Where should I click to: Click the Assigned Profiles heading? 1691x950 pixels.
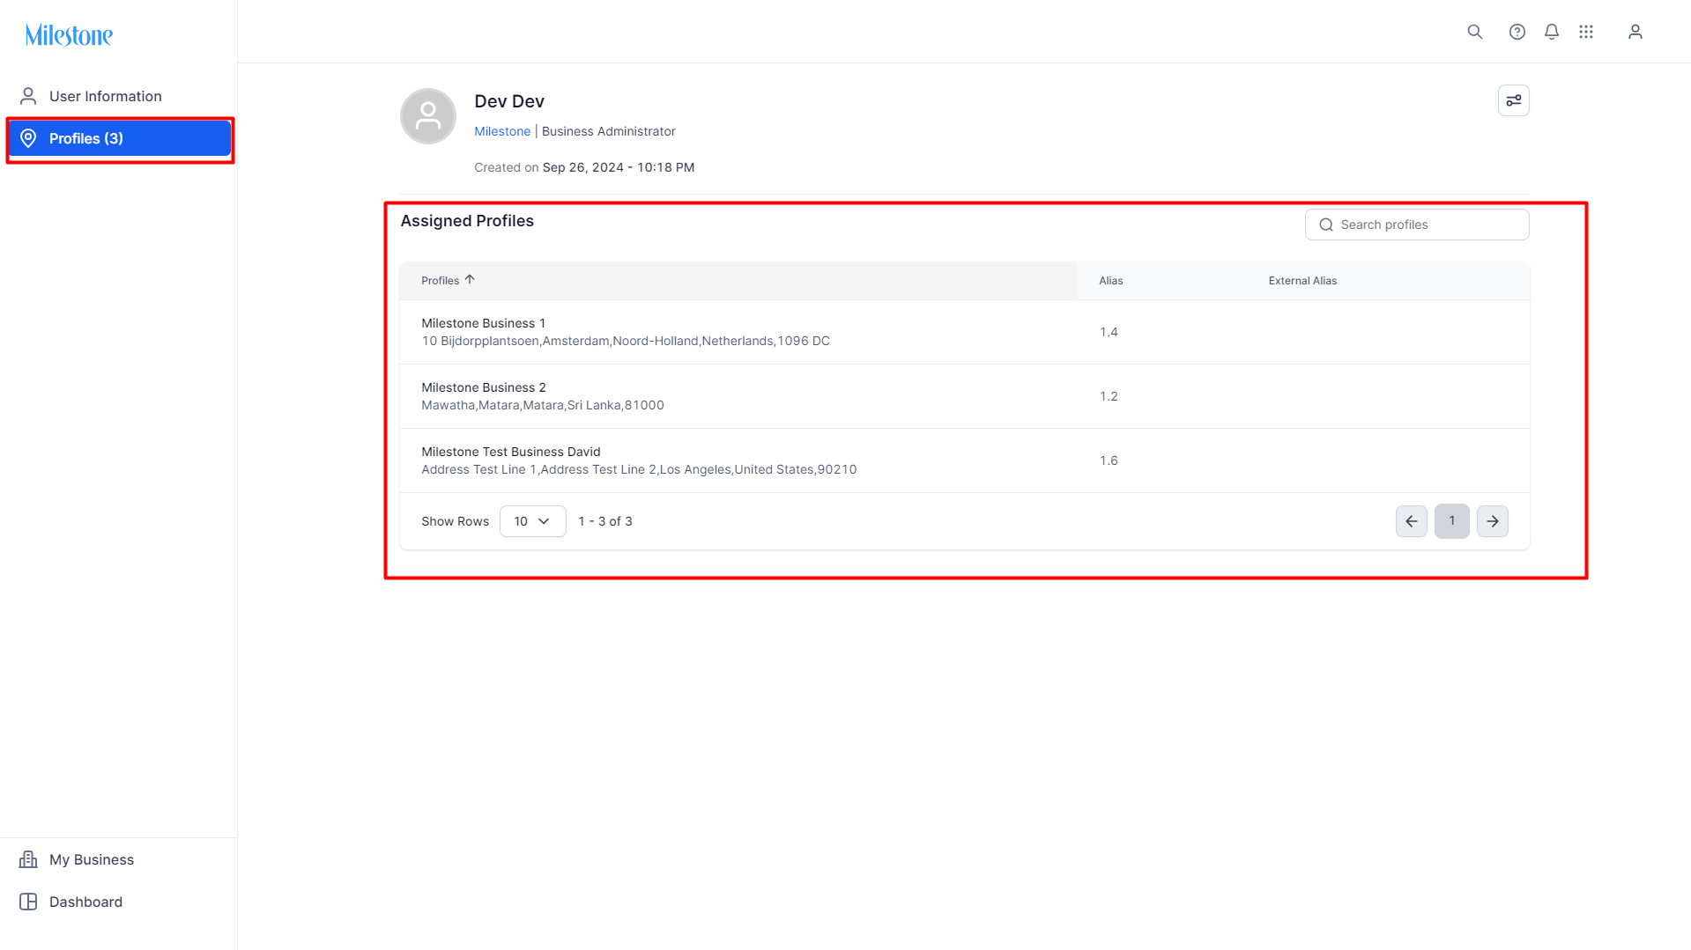point(467,221)
